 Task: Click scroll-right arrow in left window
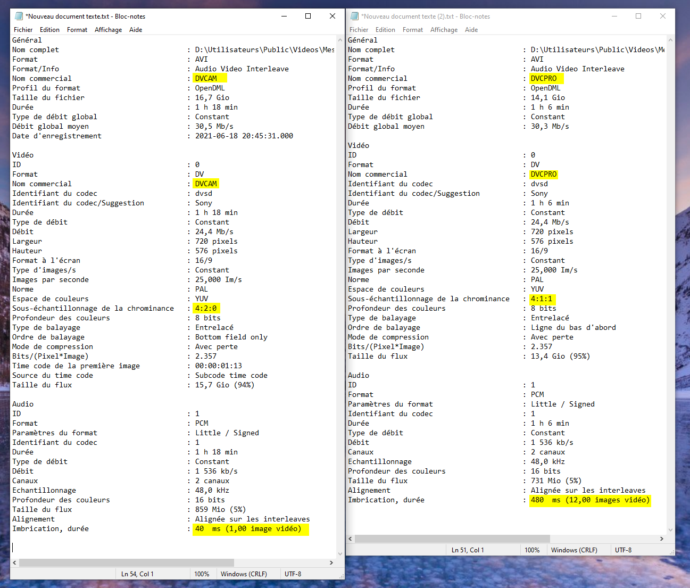[x=331, y=562]
